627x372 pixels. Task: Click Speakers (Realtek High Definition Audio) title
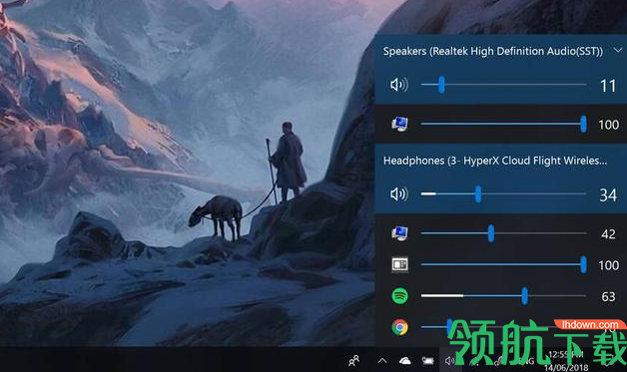492,51
